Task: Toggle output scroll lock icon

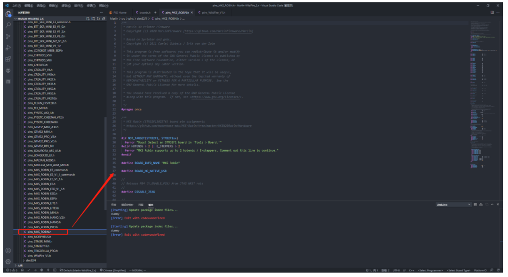Action: pyautogui.click(x=481, y=205)
